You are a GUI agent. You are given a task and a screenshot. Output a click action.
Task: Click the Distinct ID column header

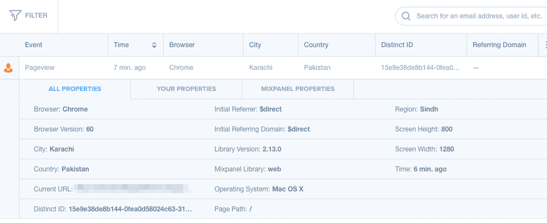[397, 45]
